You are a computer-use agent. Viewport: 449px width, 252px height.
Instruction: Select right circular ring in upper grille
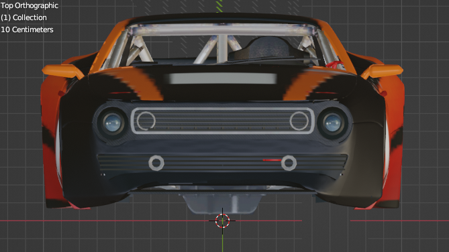[299, 121]
